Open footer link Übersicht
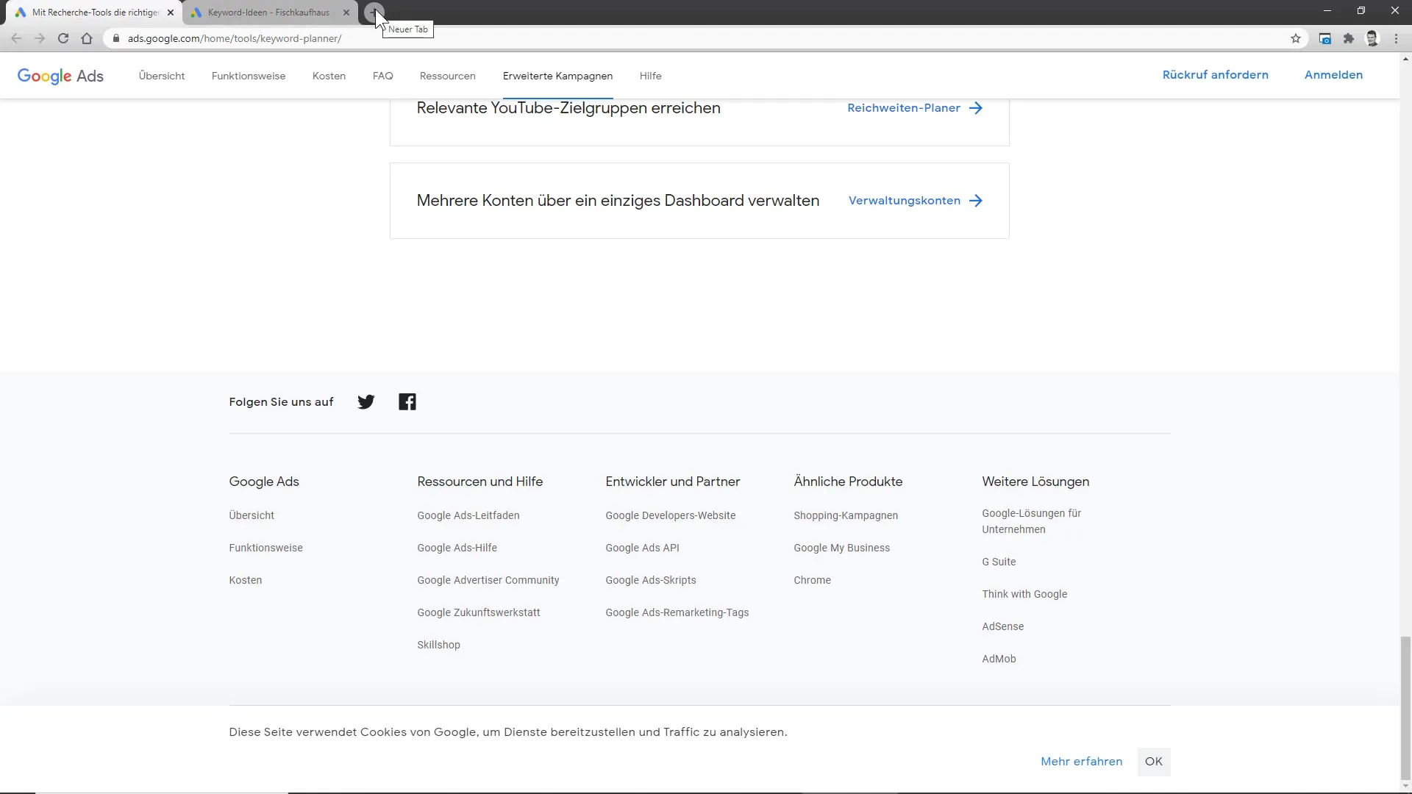The height and width of the screenshot is (794, 1412). (x=252, y=515)
